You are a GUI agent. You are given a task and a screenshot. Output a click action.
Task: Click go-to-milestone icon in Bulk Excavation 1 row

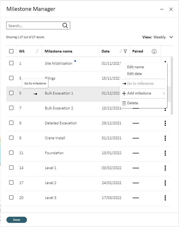[35, 94]
